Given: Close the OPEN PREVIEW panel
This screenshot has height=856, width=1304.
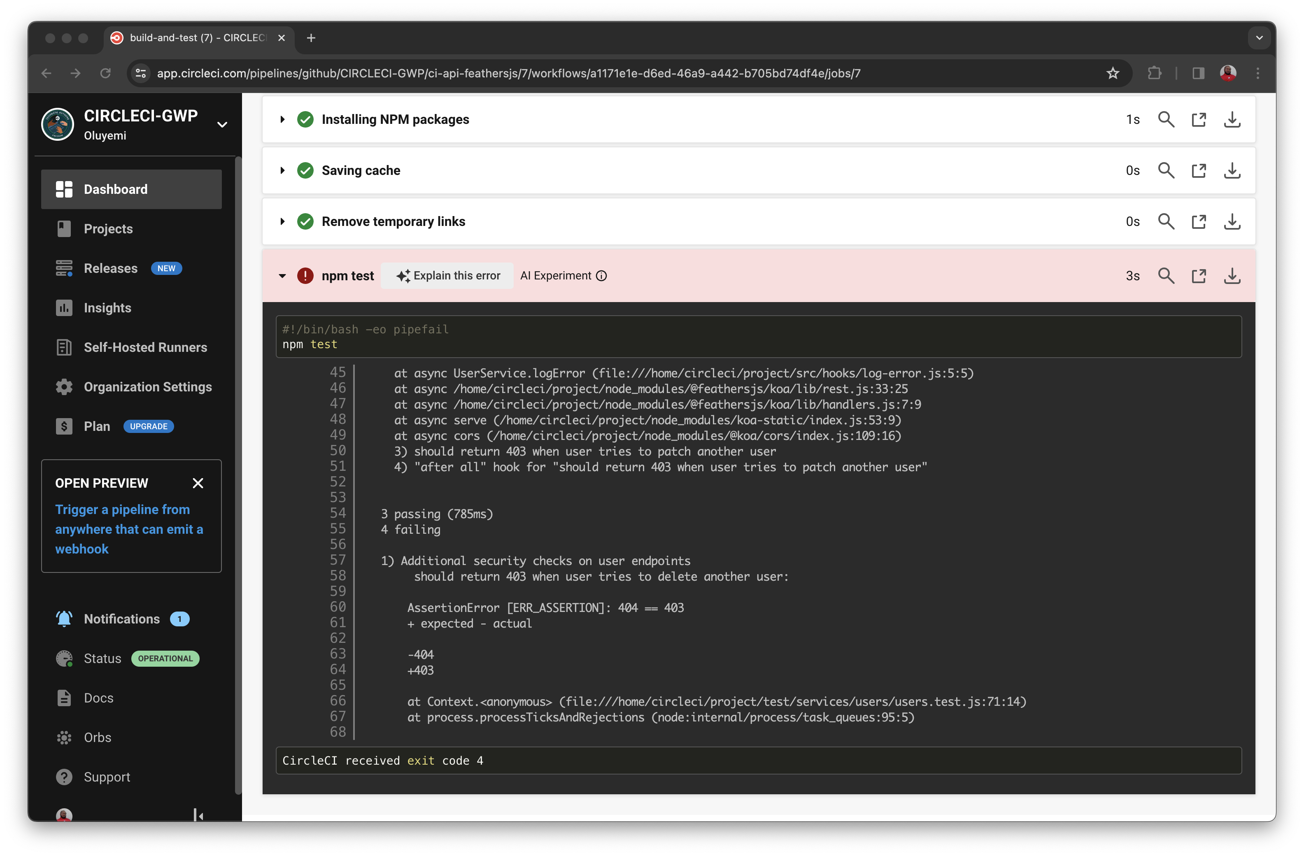Looking at the screenshot, I should 198,483.
